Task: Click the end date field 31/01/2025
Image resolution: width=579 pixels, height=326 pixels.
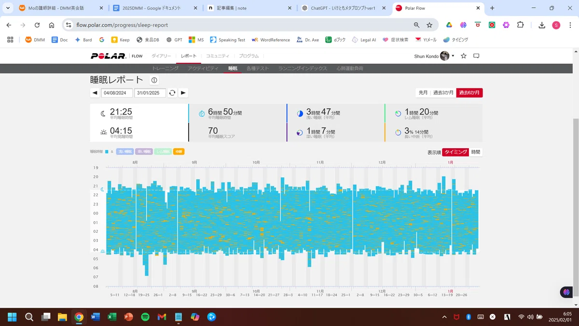Action: point(150,93)
